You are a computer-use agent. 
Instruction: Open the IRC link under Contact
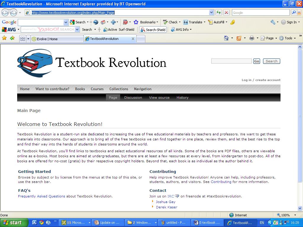click(171, 196)
